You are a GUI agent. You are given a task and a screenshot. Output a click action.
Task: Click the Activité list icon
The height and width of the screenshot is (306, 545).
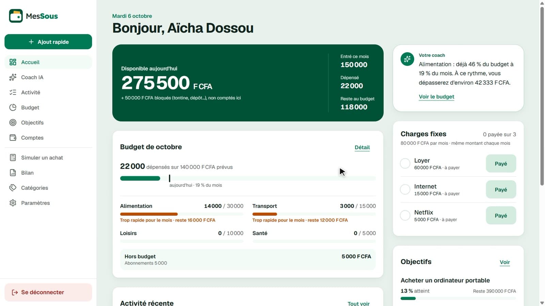coord(13,92)
